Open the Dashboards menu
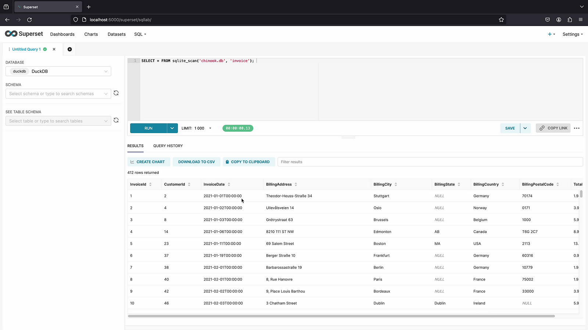The image size is (588, 330). 62,34
